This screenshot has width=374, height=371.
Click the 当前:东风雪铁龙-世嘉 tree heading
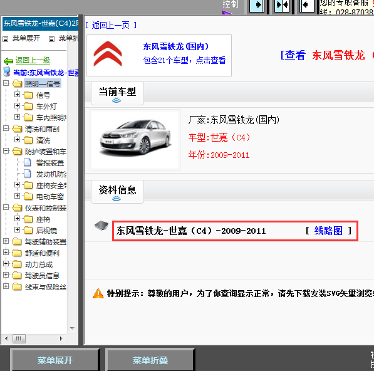click(x=46, y=73)
